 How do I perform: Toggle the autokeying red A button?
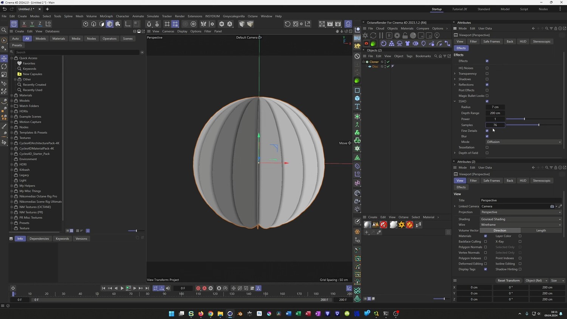pyautogui.click(x=204, y=288)
